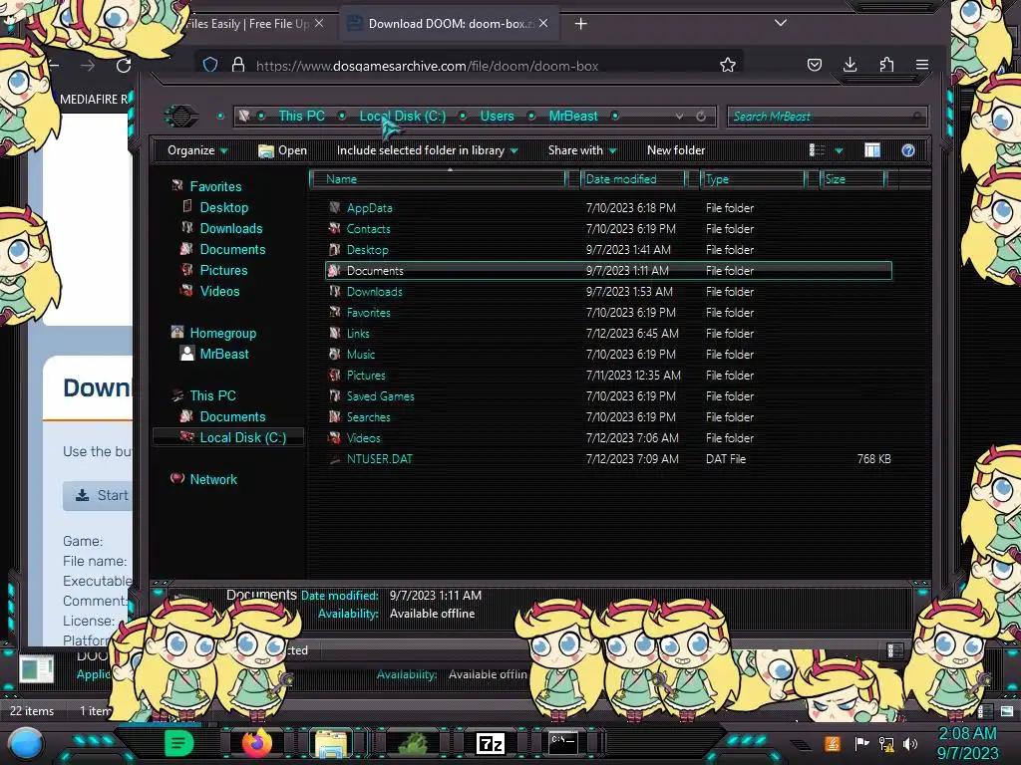This screenshot has height=765, width=1021.
Task: List all Firefox tabs chevron
Action: 780,23
